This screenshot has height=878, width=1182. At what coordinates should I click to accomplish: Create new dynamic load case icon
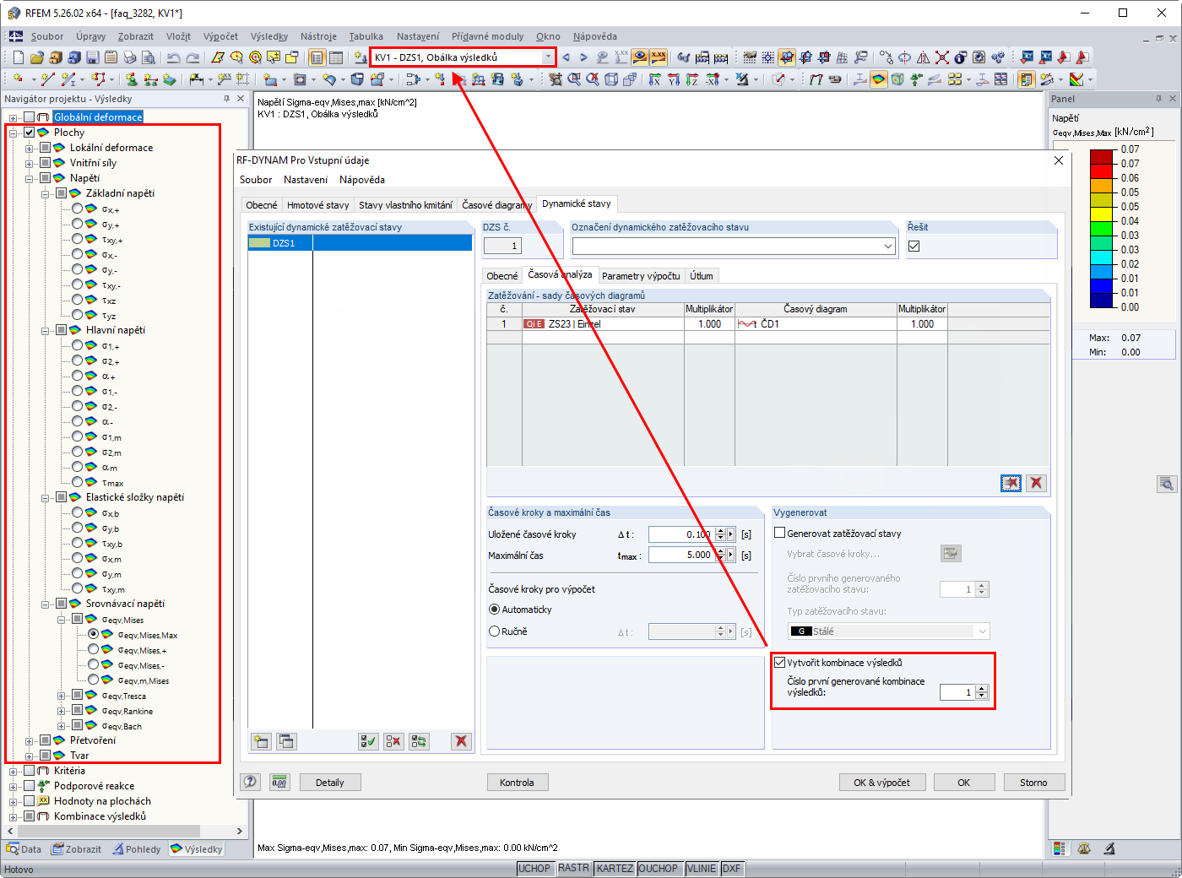[262, 741]
